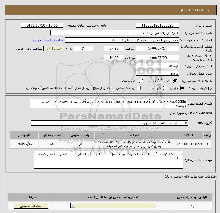Click the مشاهده مجوز button
Viewport: 220px width, 213px height.
click(x=31, y=206)
